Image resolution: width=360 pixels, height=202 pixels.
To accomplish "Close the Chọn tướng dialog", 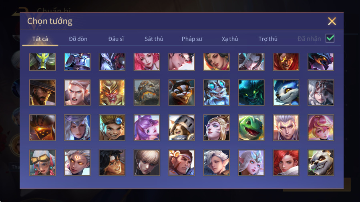I will point(332,21).
